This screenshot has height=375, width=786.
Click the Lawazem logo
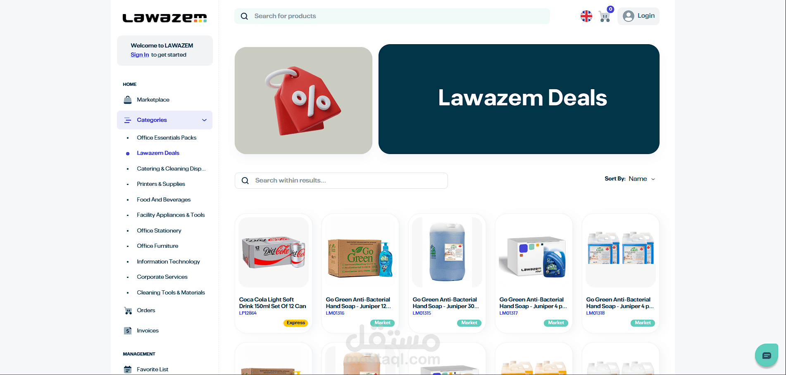(x=164, y=18)
